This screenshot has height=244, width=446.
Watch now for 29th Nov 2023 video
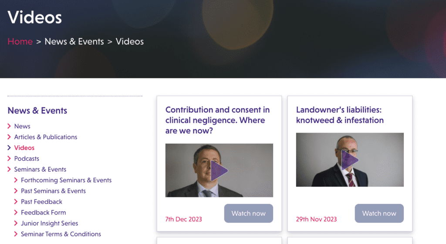(379, 213)
